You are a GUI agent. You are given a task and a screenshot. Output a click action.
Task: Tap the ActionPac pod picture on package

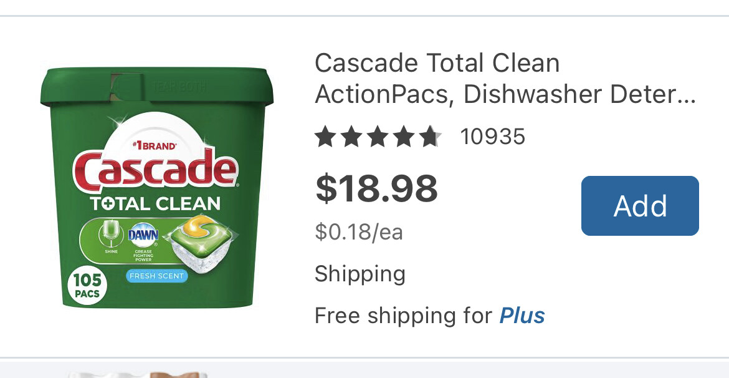click(202, 243)
